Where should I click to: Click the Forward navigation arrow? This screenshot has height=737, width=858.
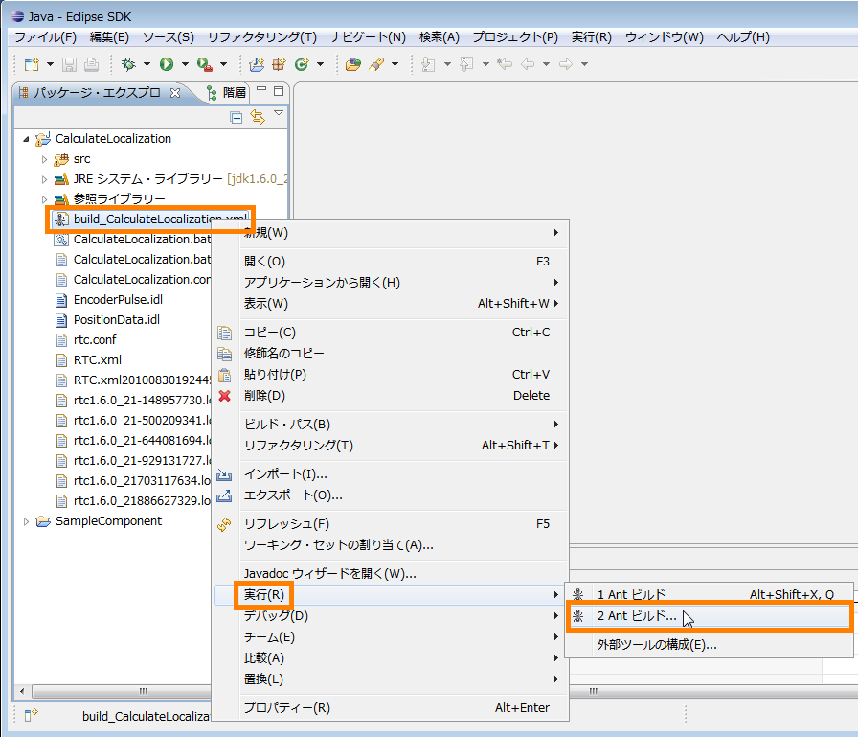pos(566,64)
